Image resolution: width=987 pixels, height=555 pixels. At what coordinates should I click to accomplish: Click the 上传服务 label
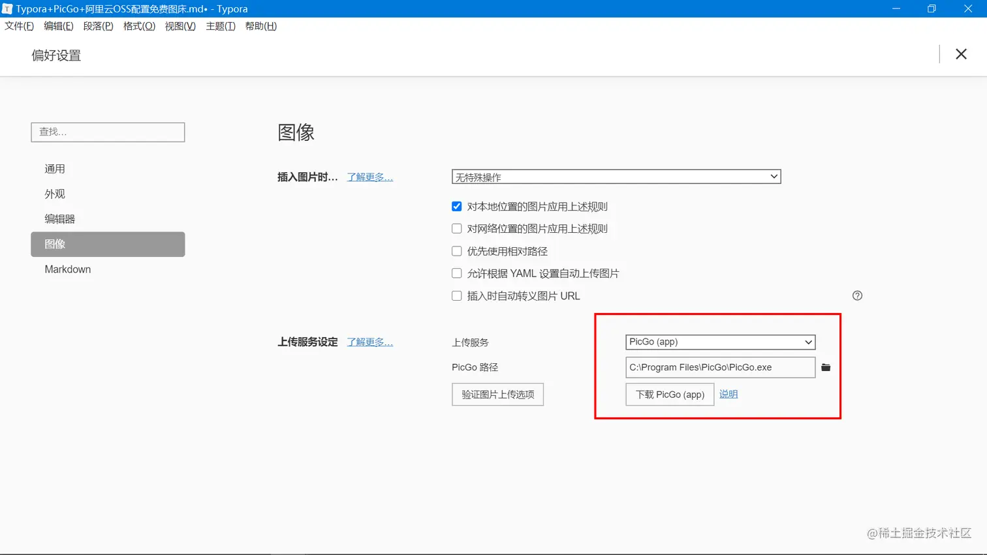click(x=470, y=342)
